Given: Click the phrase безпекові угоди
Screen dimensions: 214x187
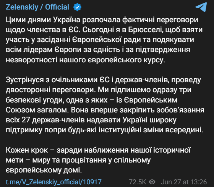Looking at the screenshot, I should 35,100.
